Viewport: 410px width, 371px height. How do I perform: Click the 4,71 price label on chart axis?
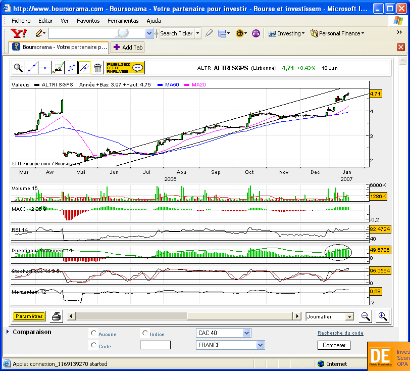click(376, 94)
